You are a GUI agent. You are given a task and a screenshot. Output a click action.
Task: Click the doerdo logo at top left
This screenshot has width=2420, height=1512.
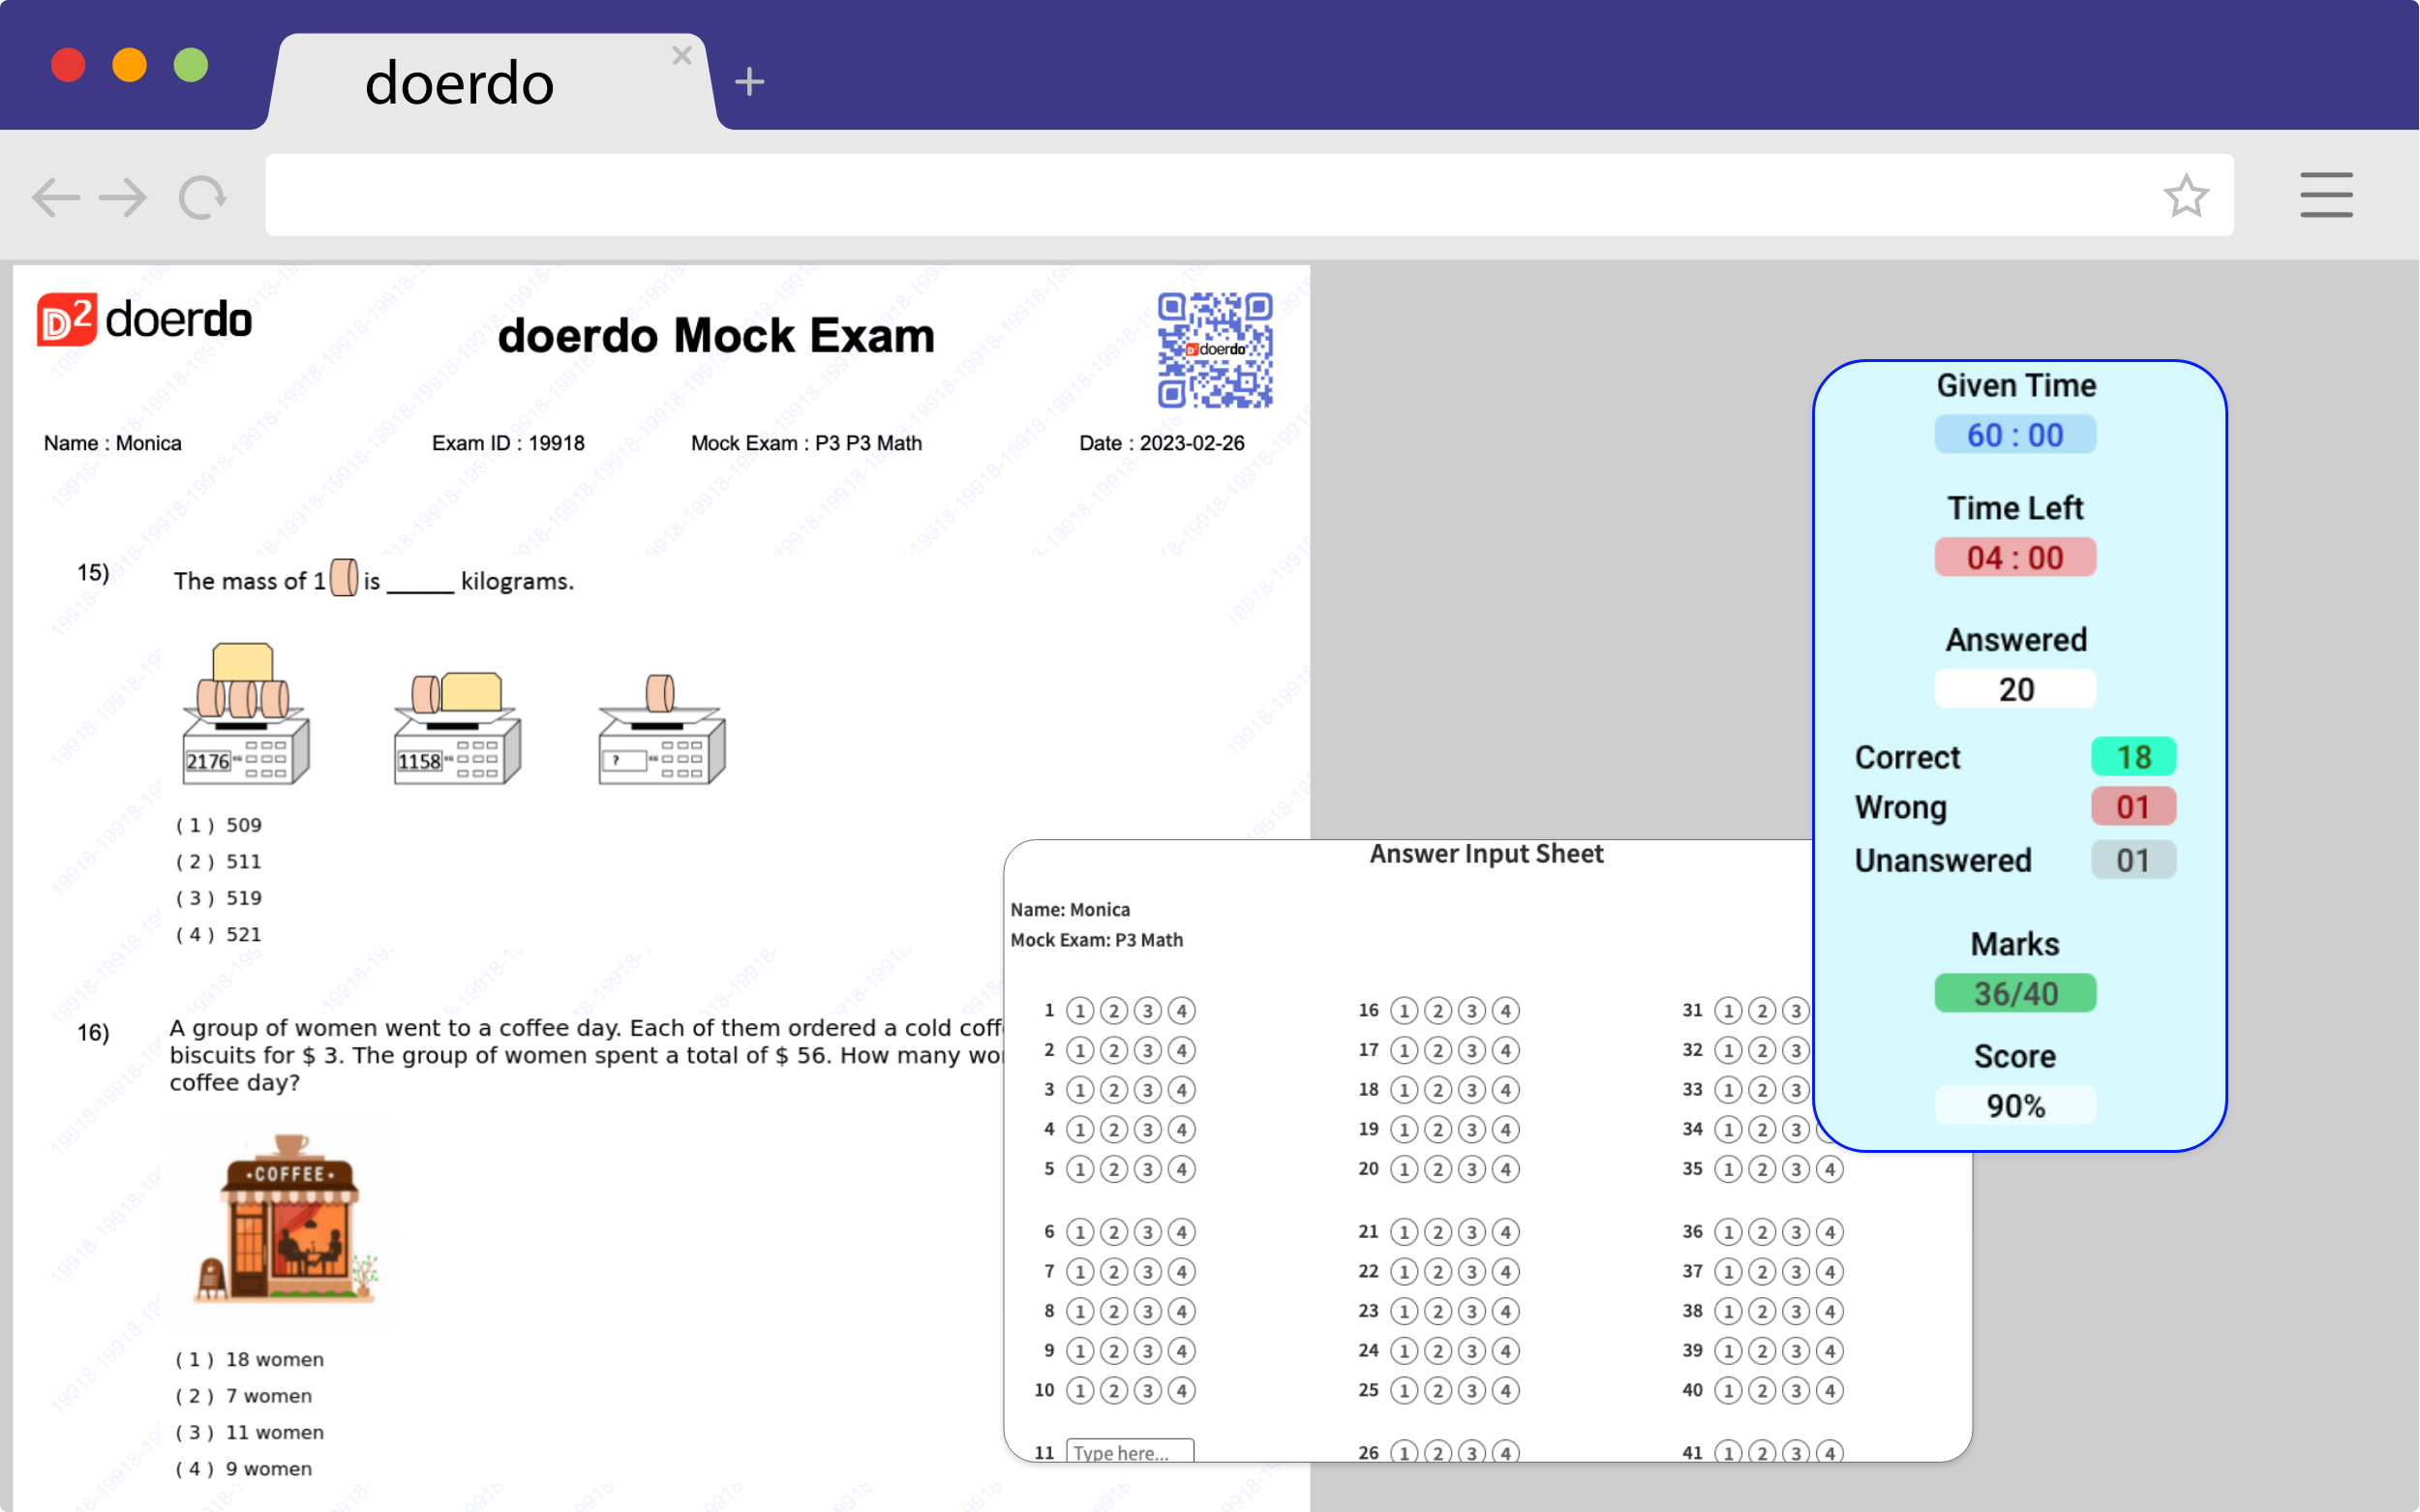[x=145, y=320]
